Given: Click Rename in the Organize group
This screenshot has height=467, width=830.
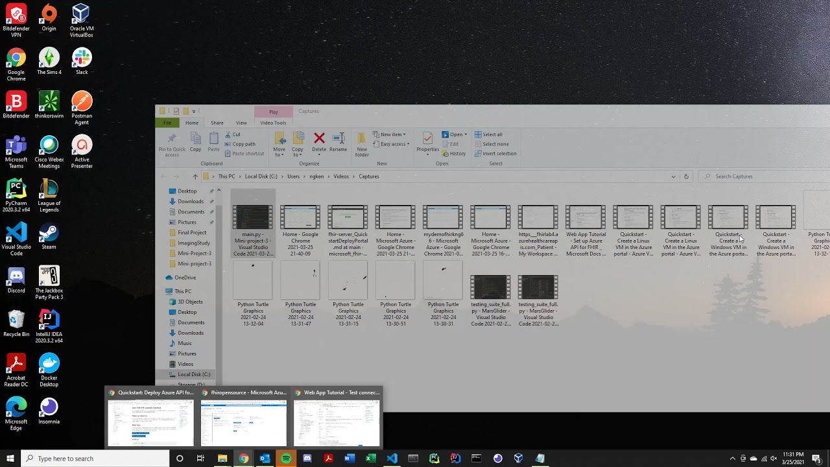Looking at the screenshot, I should coord(338,143).
